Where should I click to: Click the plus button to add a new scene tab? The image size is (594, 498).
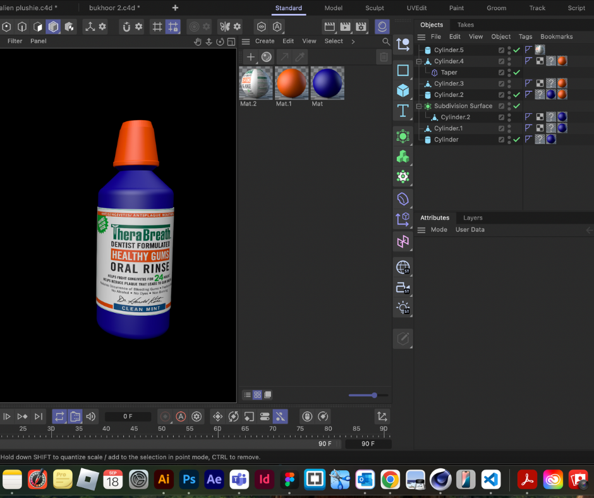point(174,8)
